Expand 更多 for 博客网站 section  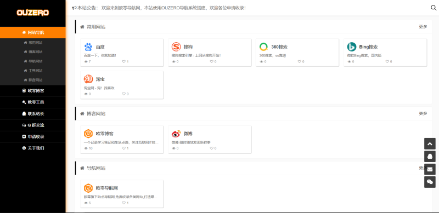[x=423, y=113]
